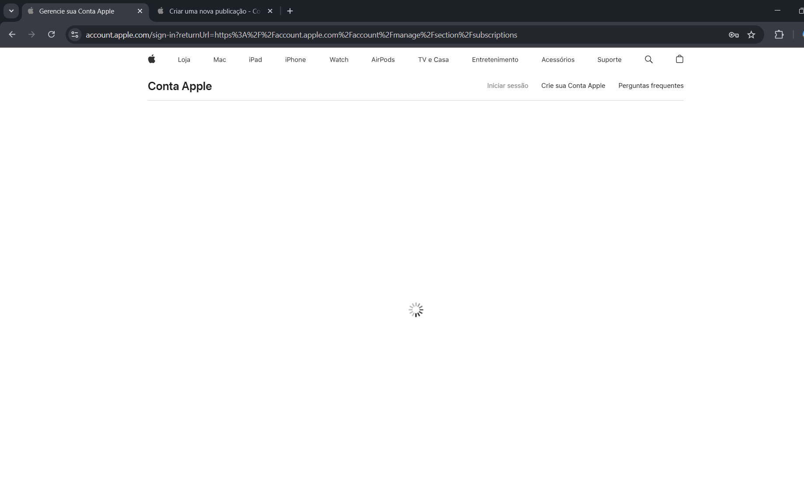Click the password key icon in address bar
The width and height of the screenshot is (804, 481).
[x=734, y=35]
